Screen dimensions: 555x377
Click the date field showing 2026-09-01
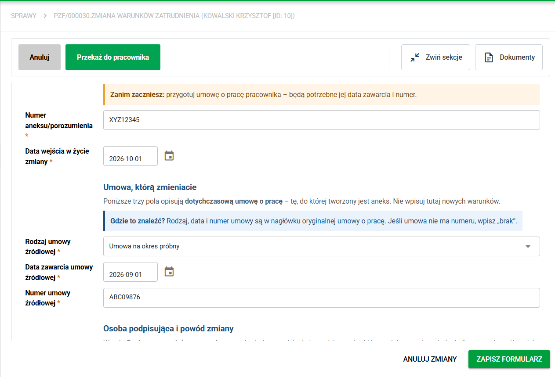tap(131, 272)
